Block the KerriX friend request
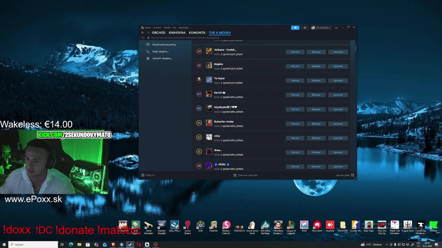This screenshot has width=442, height=248. click(x=316, y=95)
